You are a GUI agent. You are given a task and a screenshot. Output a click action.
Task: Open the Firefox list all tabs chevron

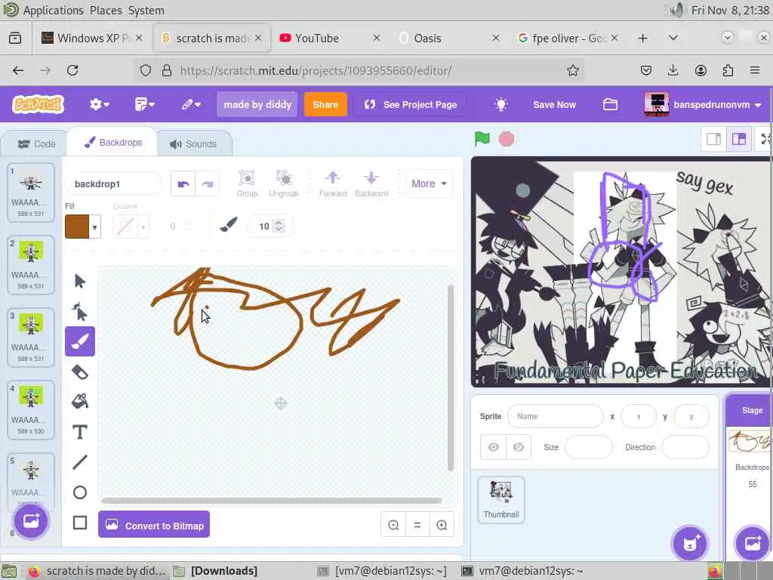(673, 38)
